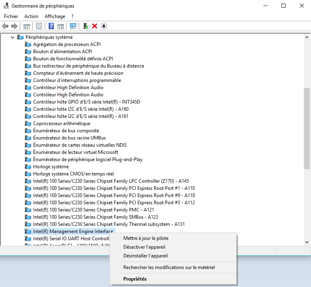Scan for hardware changes monitor icon
The width and height of the screenshot is (311, 287).
coord(73,26)
